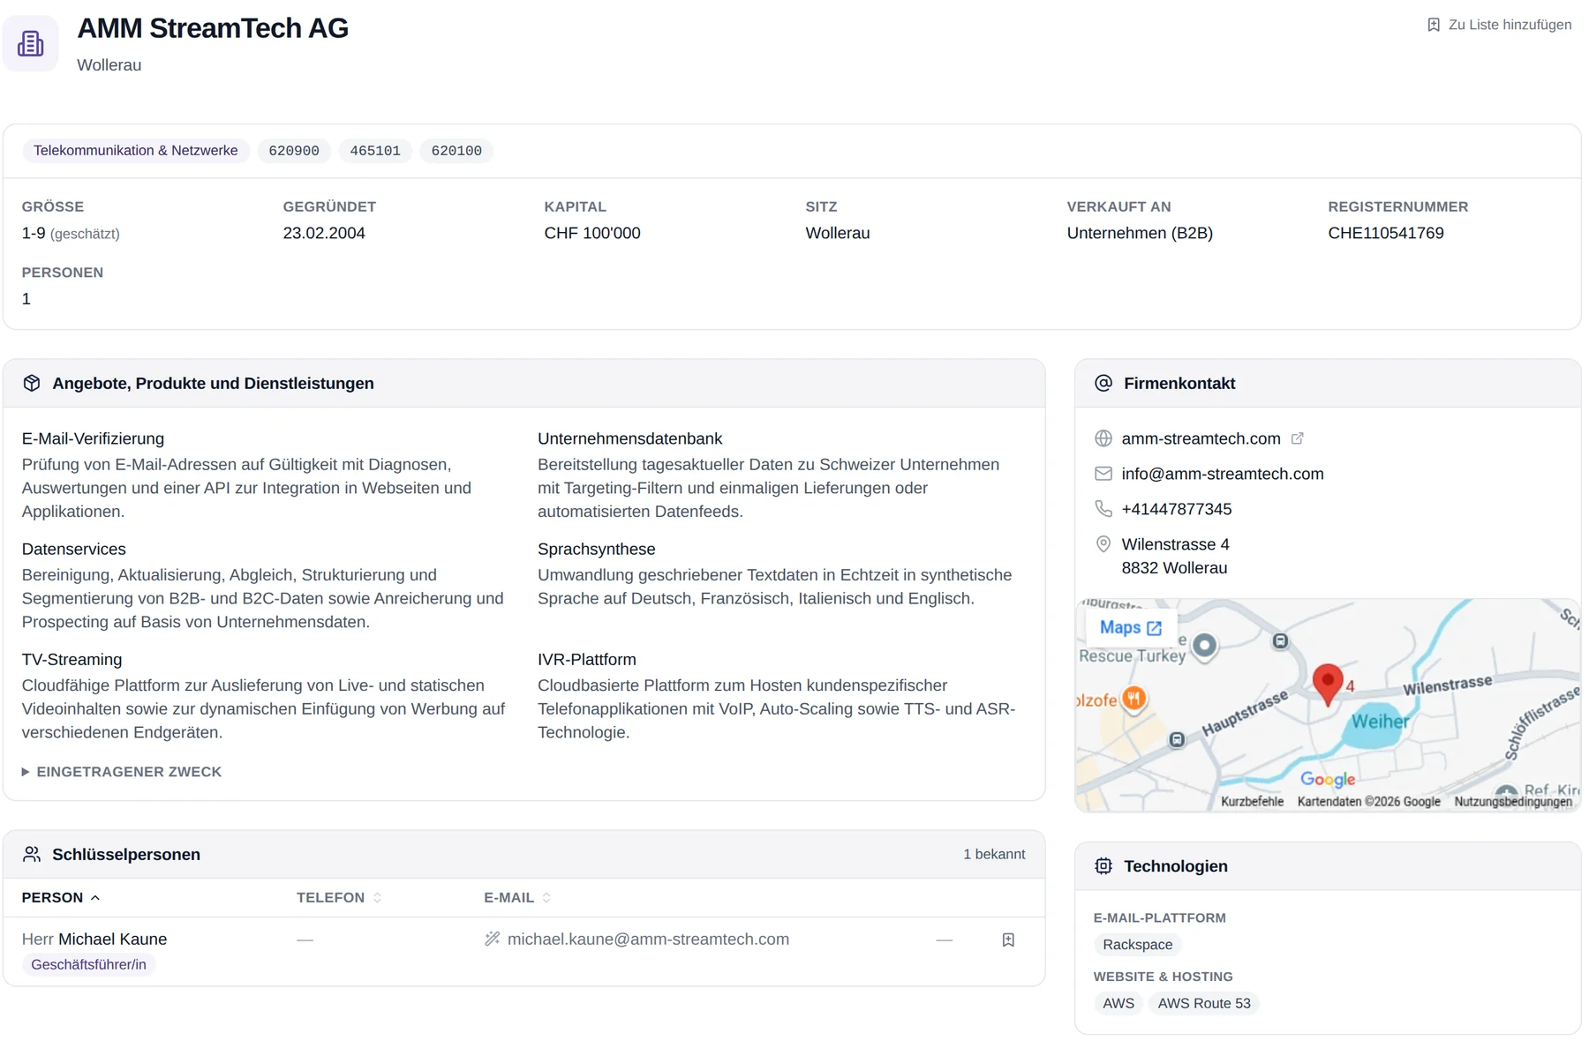Click the globe icon in Firmenkontakt
Screen dimensions: 1589x1048
(x=1103, y=438)
